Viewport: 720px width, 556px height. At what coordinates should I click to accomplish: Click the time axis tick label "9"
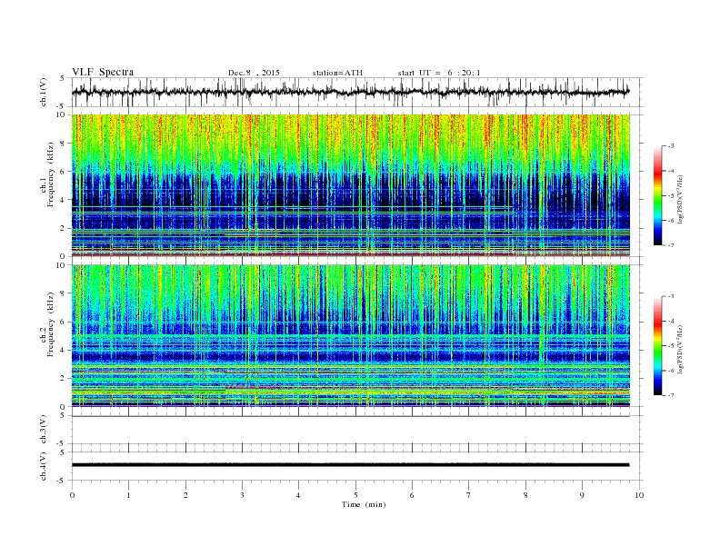tap(582, 495)
